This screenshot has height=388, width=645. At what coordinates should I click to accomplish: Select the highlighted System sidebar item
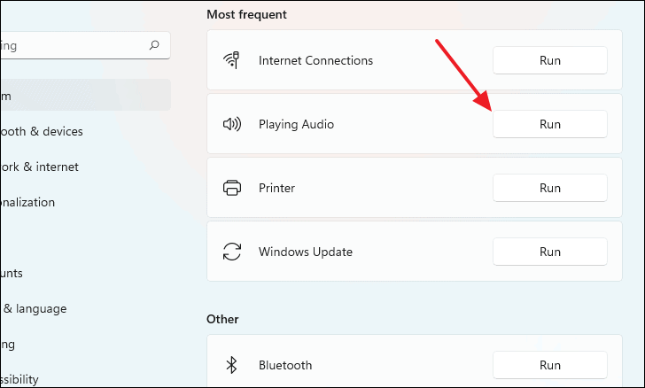point(85,95)
